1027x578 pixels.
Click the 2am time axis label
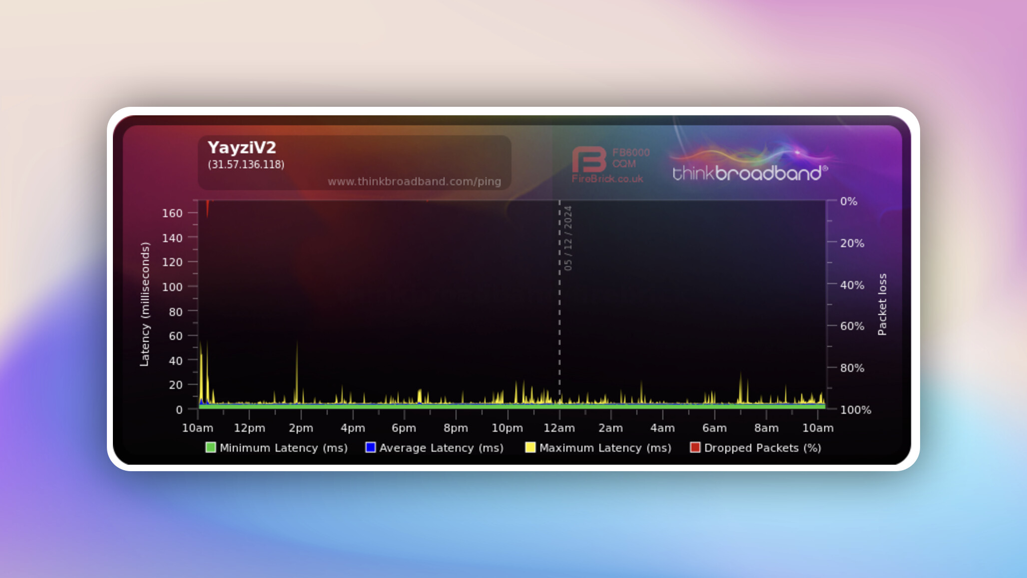click(x=610, y=428)
